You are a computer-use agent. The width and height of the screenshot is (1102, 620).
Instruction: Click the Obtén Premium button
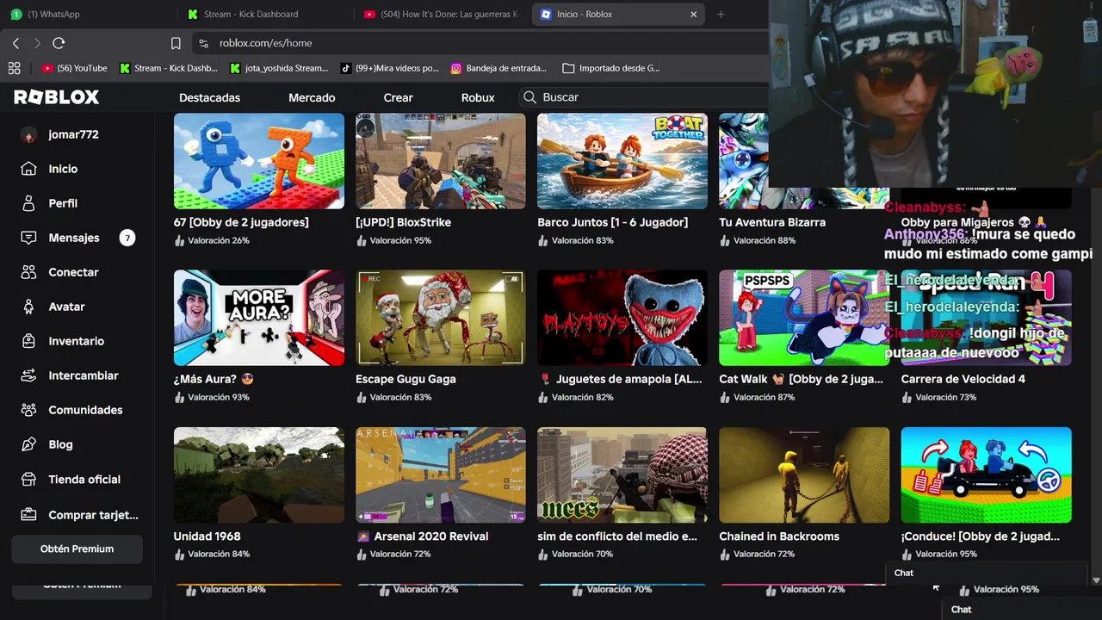coord(77,549)
